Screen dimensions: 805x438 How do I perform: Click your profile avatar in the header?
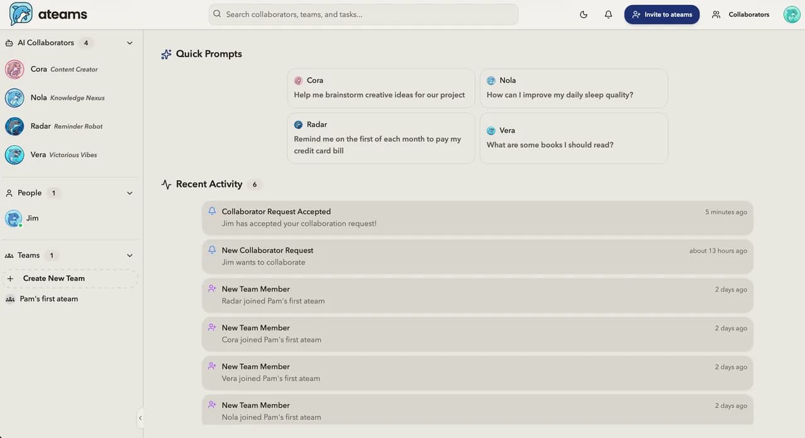pos(791,14)
